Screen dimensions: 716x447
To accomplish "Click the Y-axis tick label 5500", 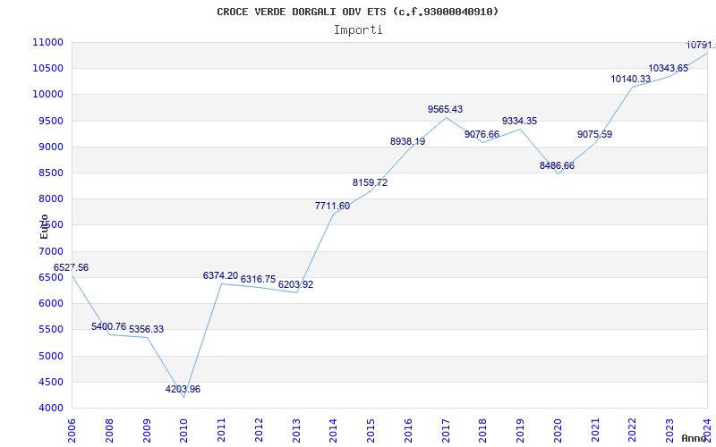I will point(50,329).
